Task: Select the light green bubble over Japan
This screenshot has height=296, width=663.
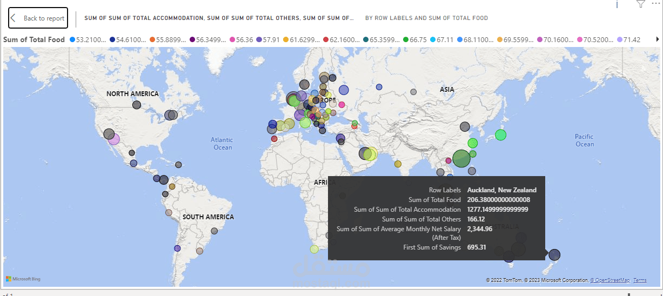Action: tap(500, 134)
